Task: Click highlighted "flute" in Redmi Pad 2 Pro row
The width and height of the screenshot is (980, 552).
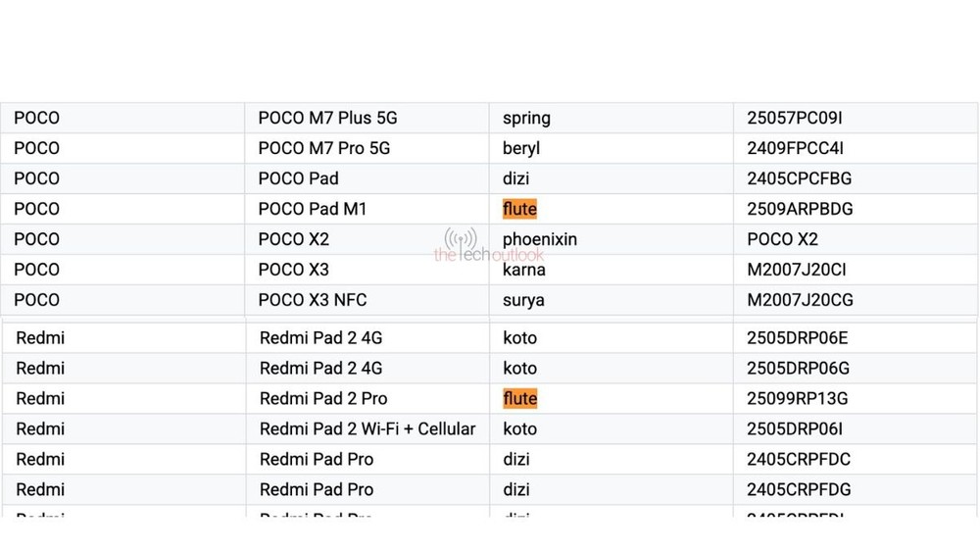Action: [x=519, y=398]
